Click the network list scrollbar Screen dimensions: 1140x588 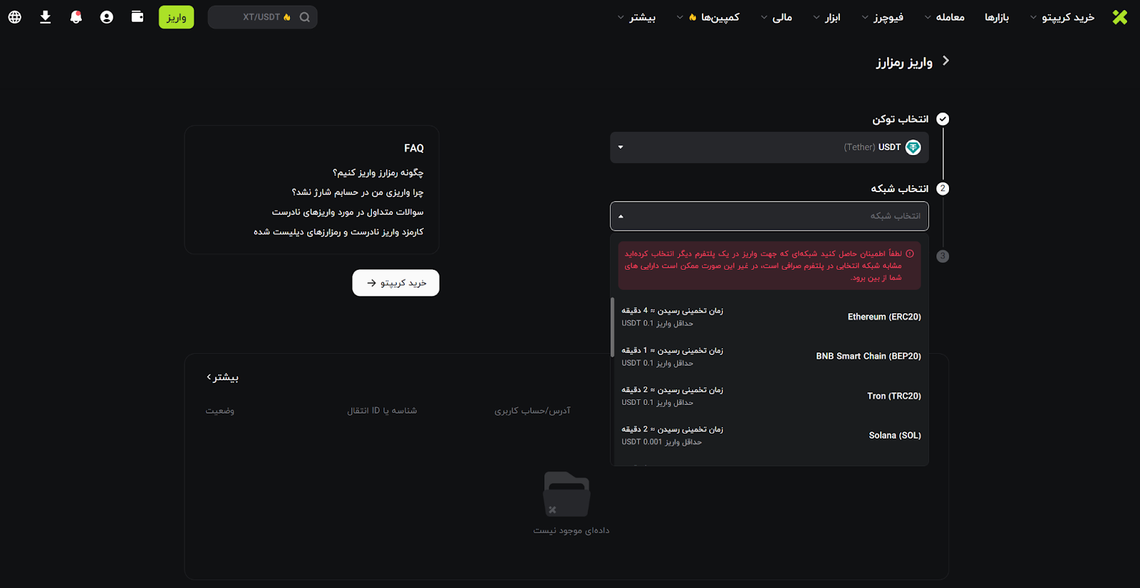click(x=613, y=327)
